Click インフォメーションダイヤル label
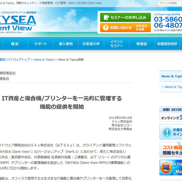The width and height of the screenshot is (182, 182). coord(167,14)
